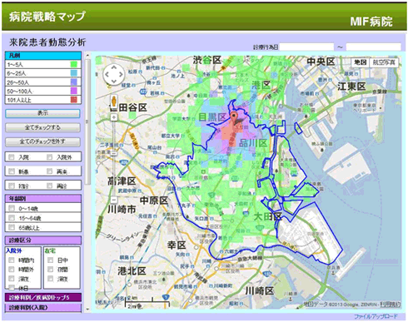Viewport: 408px width, 322px height.
Task: Expand the 診療科別/疾病別トップ5 section header
Action: pyautogui.click(x=43, y=297)
